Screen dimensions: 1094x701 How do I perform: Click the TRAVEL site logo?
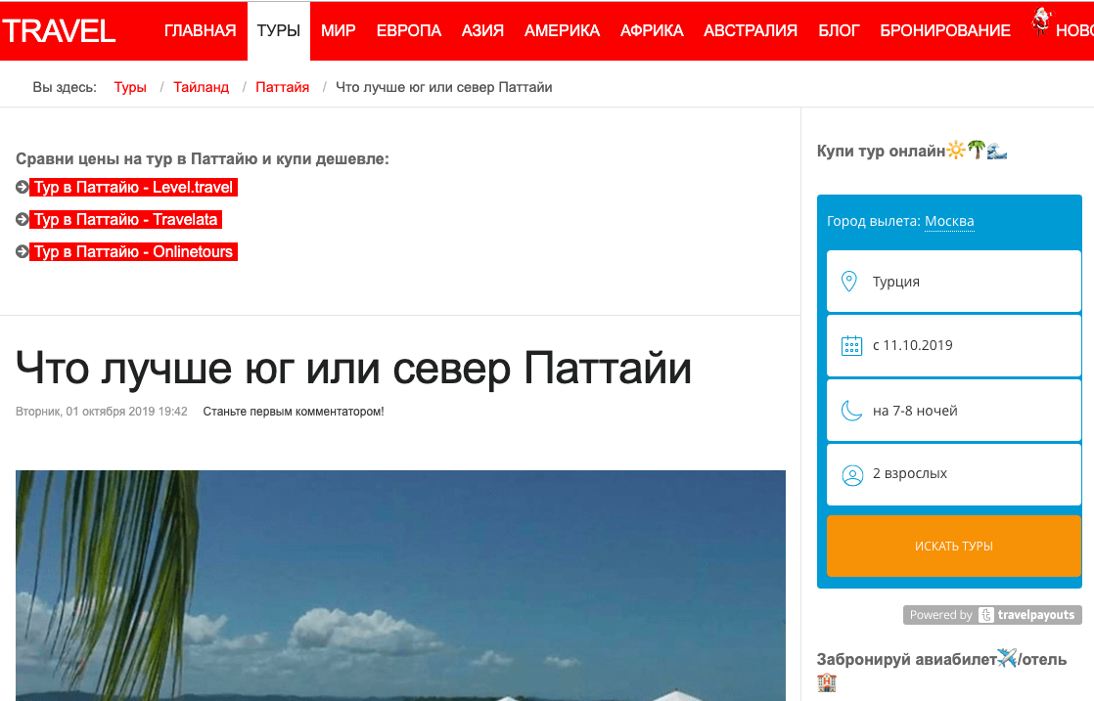(59, 30)
